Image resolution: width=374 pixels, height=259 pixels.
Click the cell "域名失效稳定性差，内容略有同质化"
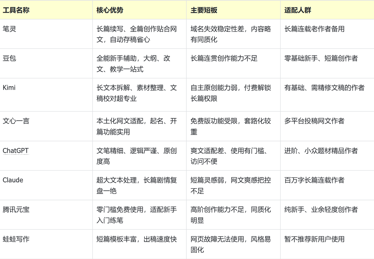(x=233, y=34)
